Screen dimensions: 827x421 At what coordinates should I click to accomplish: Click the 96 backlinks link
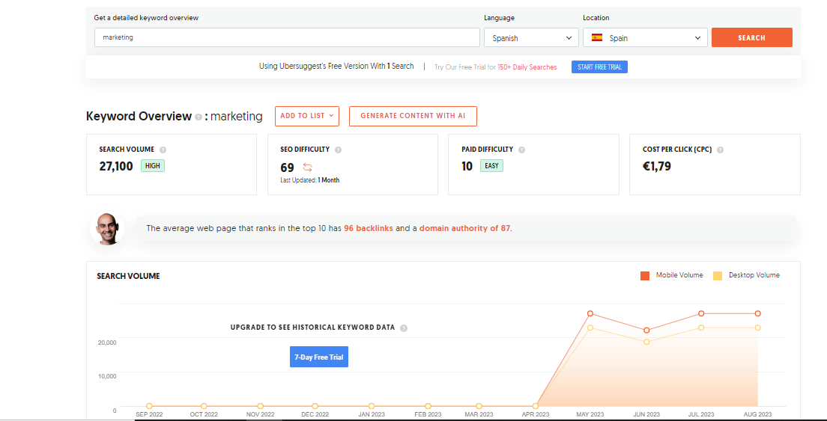pos(368,229)
